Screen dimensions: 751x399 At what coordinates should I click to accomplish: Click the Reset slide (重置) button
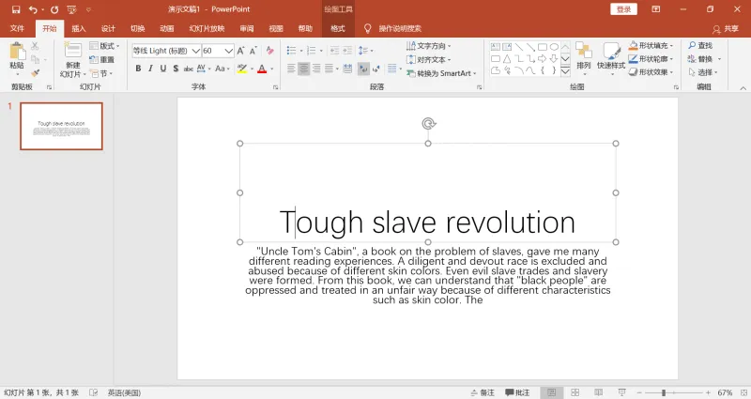[x=102, y=59]
